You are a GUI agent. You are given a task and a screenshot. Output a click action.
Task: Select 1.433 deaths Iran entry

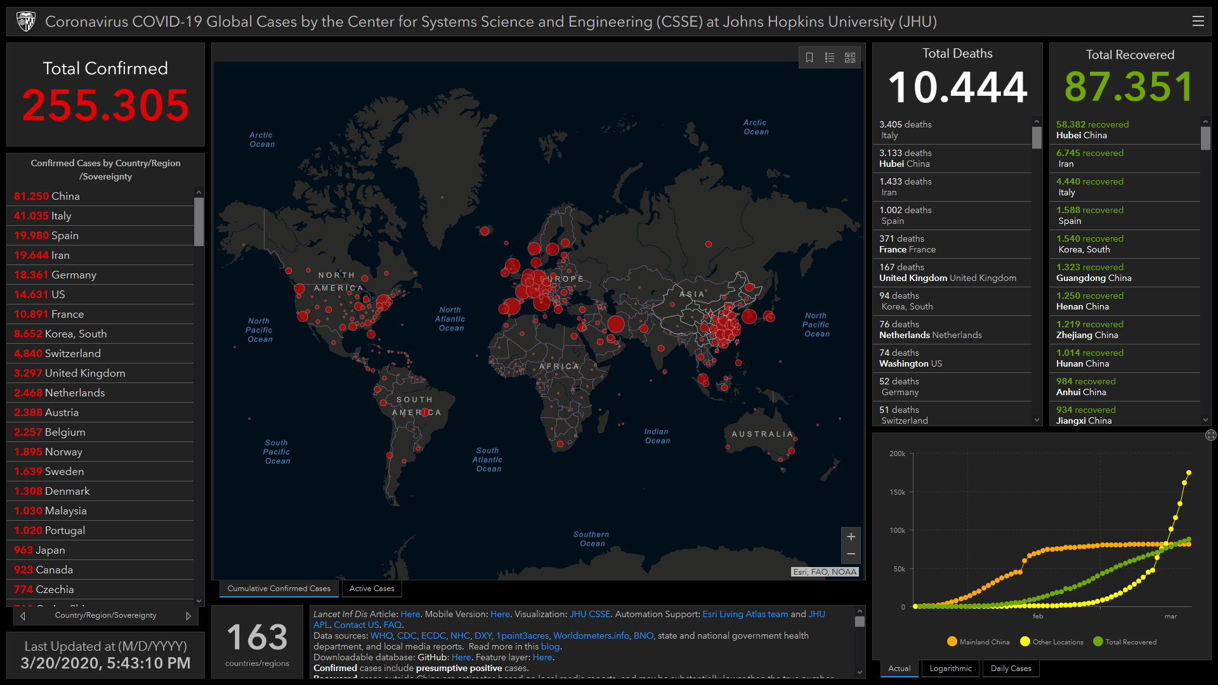click(x=953, y=187)
